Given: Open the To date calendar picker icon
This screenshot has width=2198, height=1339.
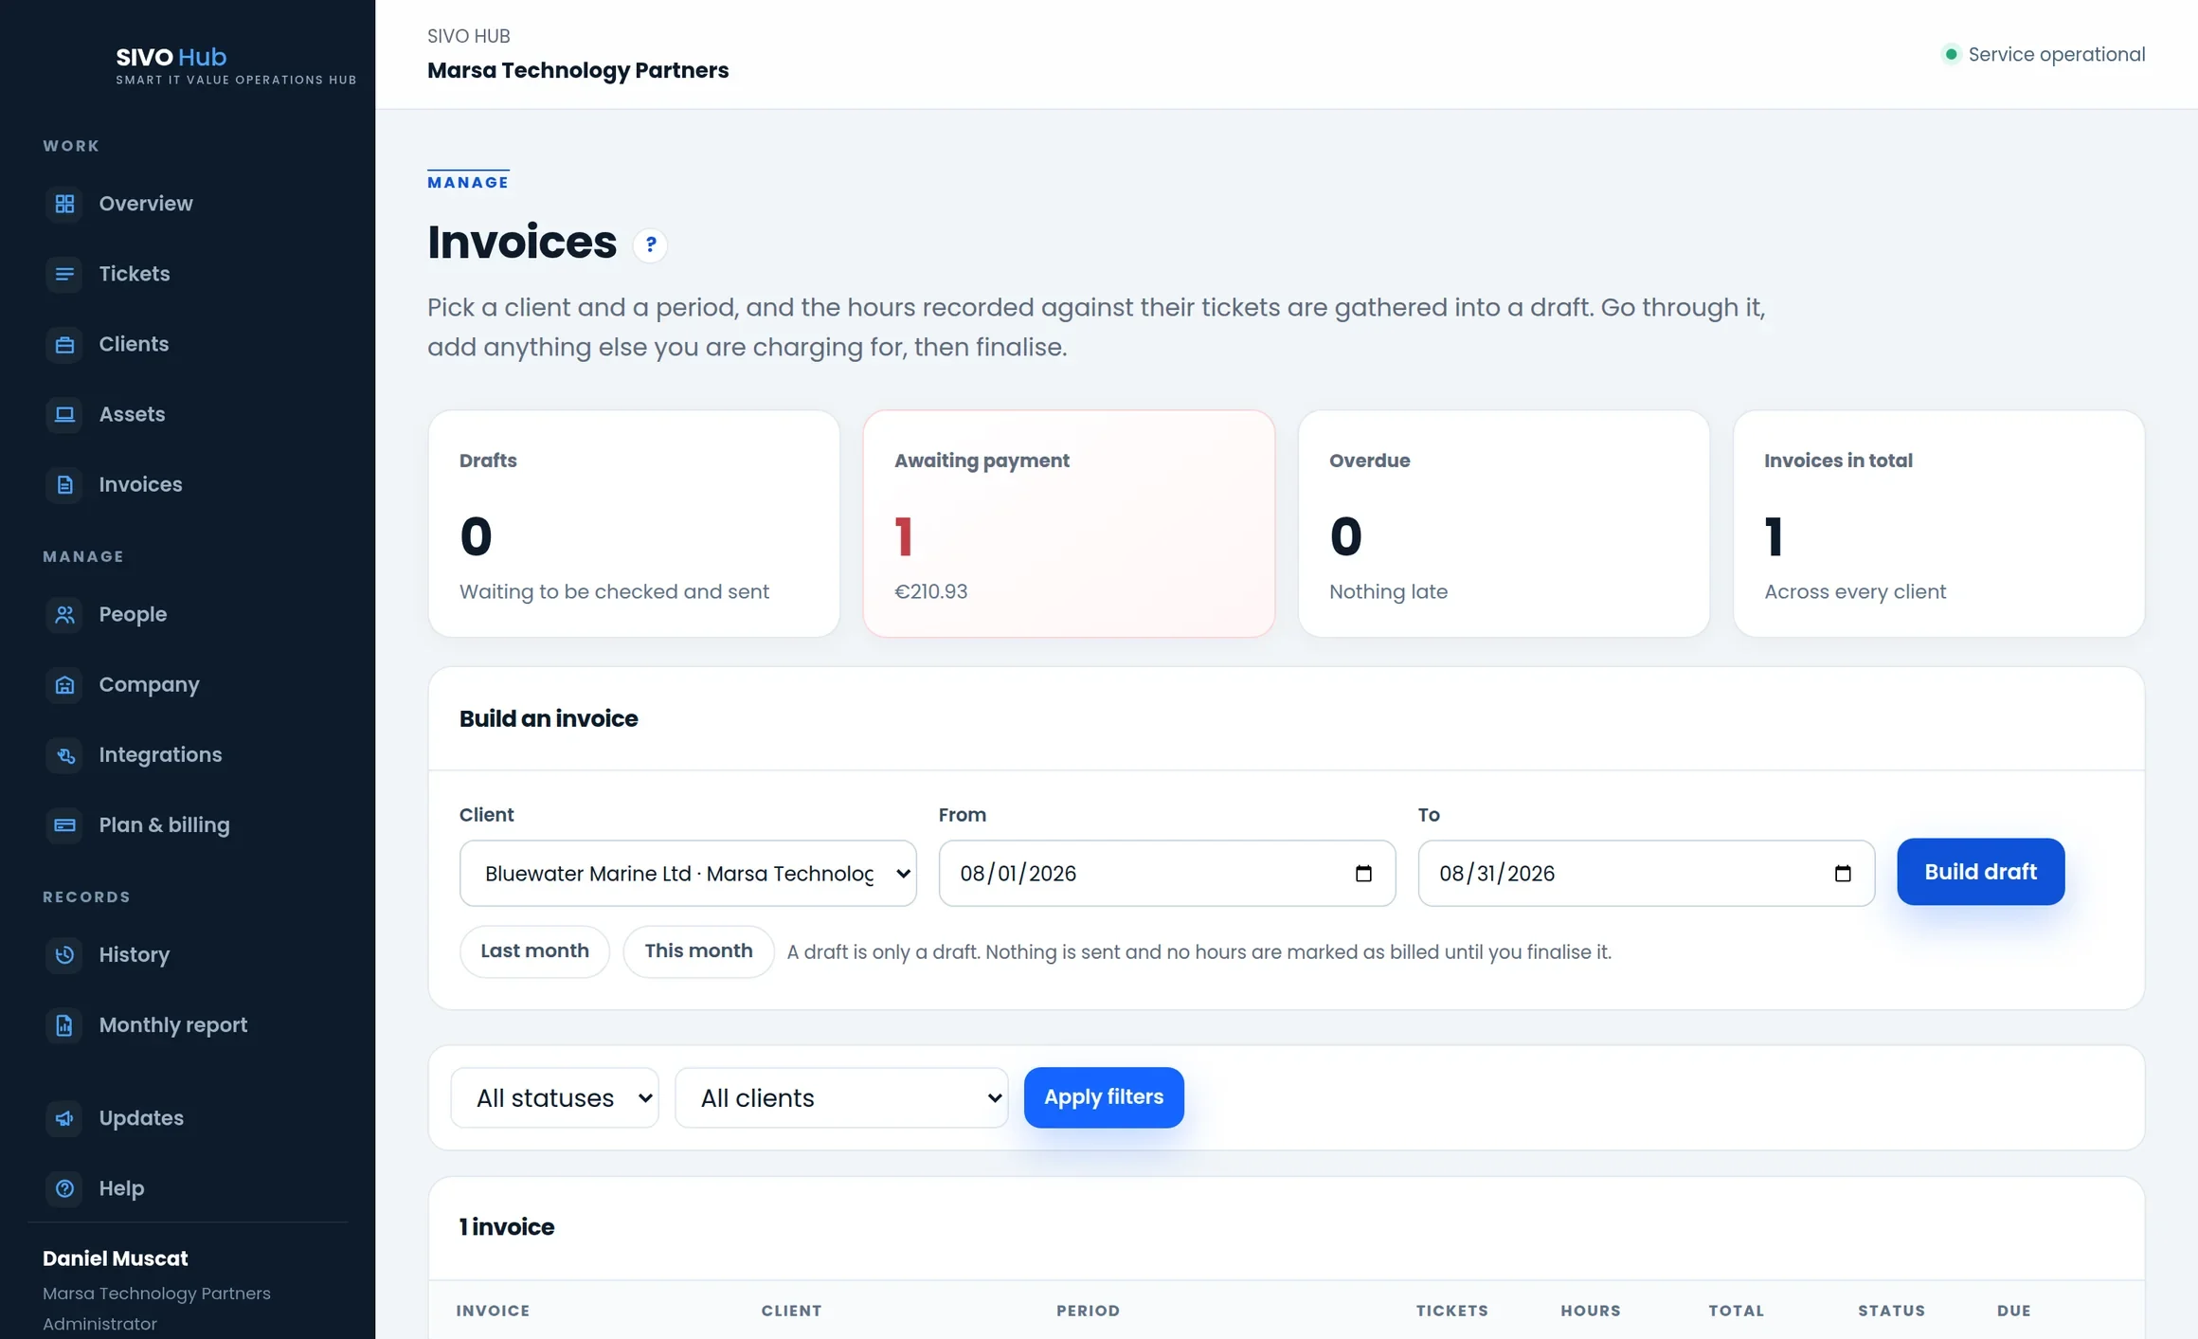Looking at the screenshot, I should [1843, 873].
